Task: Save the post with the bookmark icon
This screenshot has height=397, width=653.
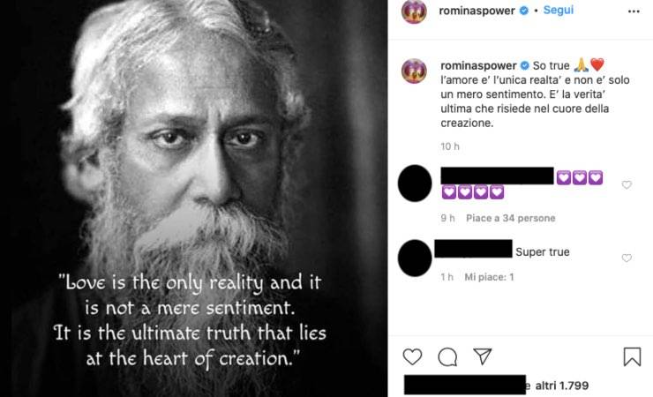Action: [x=632, y=356]
